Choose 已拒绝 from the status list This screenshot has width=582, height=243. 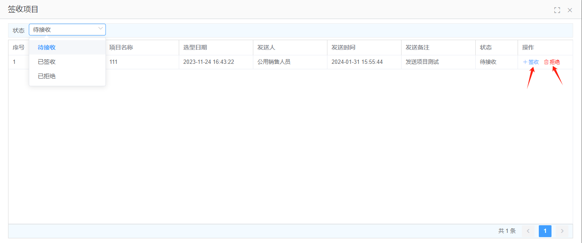tap(47, 76)
